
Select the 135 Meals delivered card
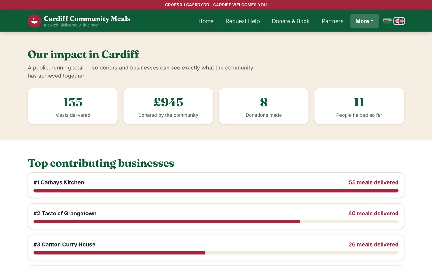tap(73, 106)
